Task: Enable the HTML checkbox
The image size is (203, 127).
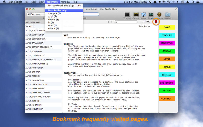Action: (x=143, y=22)
